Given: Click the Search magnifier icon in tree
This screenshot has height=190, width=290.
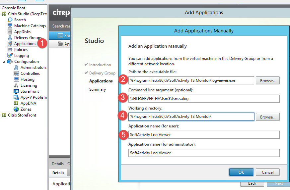Looking at the screenshot, I should click(10, 20).
